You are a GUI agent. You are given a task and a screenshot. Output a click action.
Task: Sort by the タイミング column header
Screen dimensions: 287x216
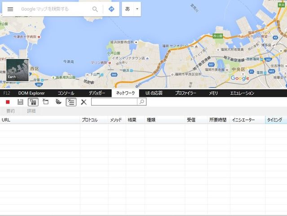pos(276,120)
